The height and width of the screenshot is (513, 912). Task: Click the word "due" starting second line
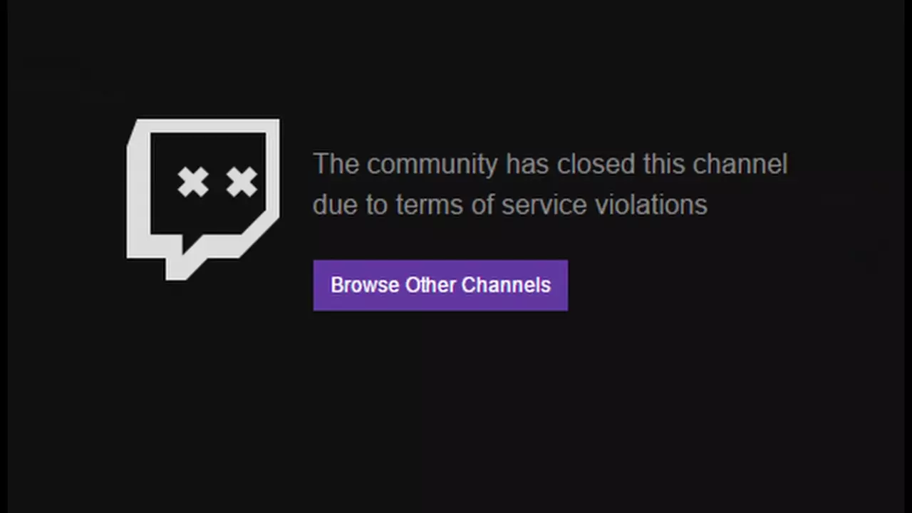click(336, 205)
